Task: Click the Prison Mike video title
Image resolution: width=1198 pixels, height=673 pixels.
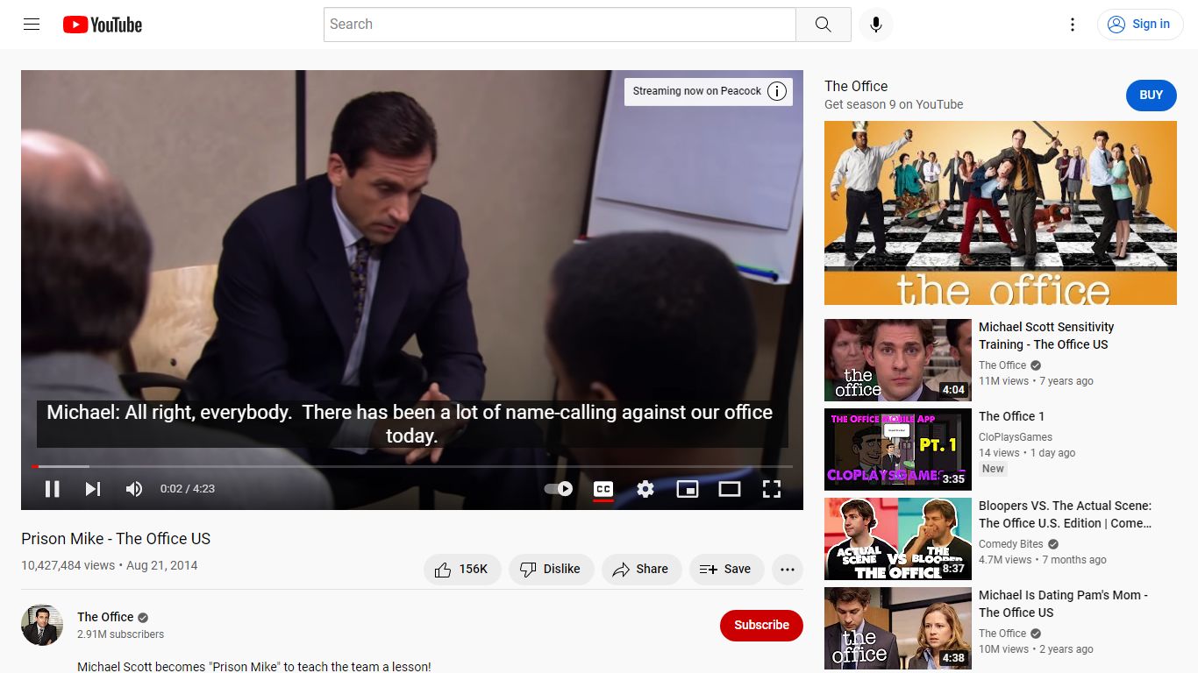Action: pyautogui.click(x=116, y=539)
